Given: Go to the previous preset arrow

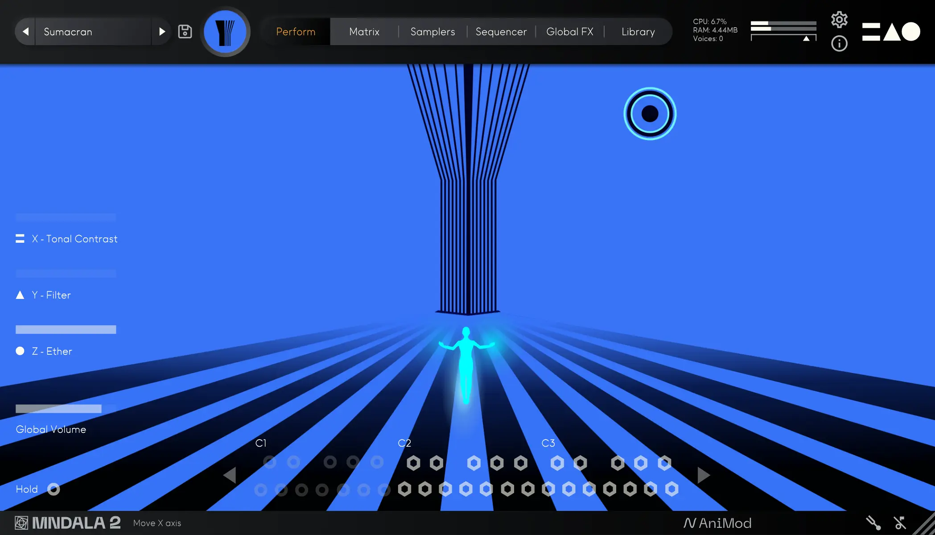Looking at the screenshot, I should [25, 32].
